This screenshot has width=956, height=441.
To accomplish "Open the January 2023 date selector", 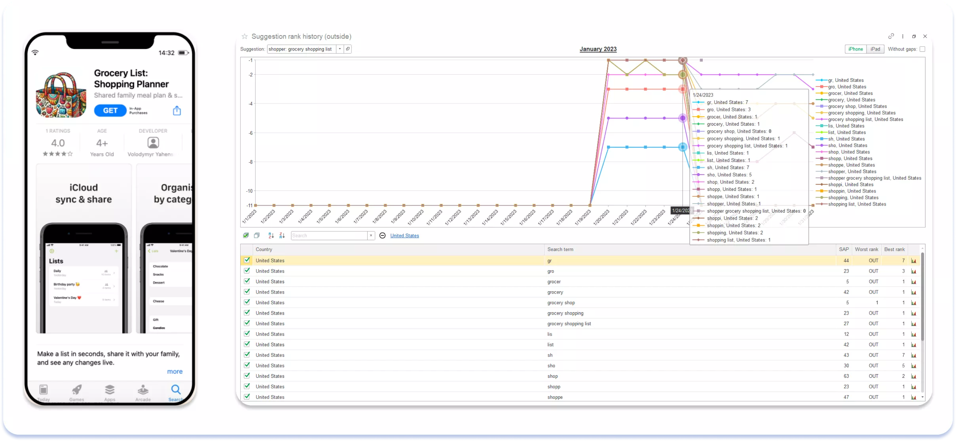I will (x=598, y=49).
